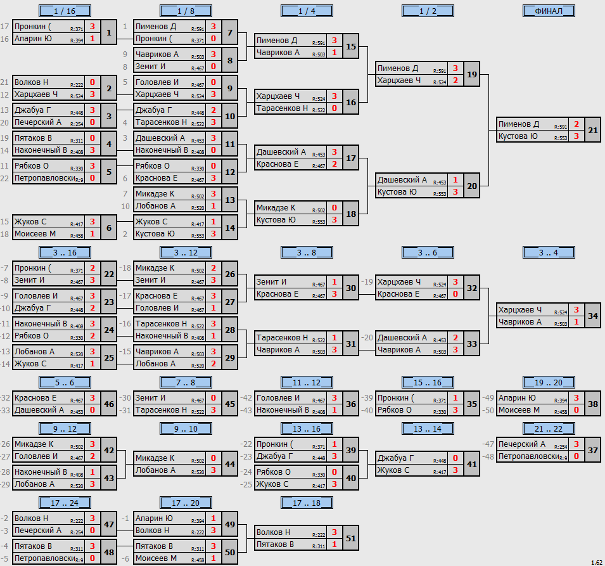Click Моисеев М in match 50
Screen dimensions: 605x566
tap(156, 558)
